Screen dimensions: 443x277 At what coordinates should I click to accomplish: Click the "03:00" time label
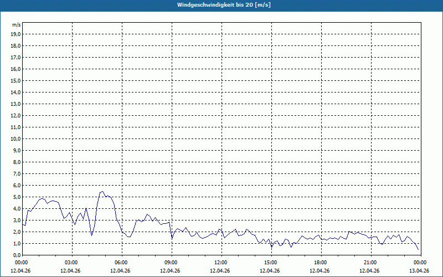71,263
